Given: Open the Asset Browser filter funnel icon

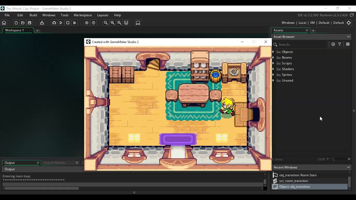Looking at the screenshot, I should click(x=340, y=44).
